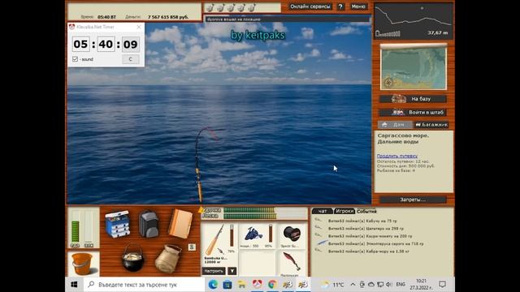Click the Войти в штаб button

[414, 112]
